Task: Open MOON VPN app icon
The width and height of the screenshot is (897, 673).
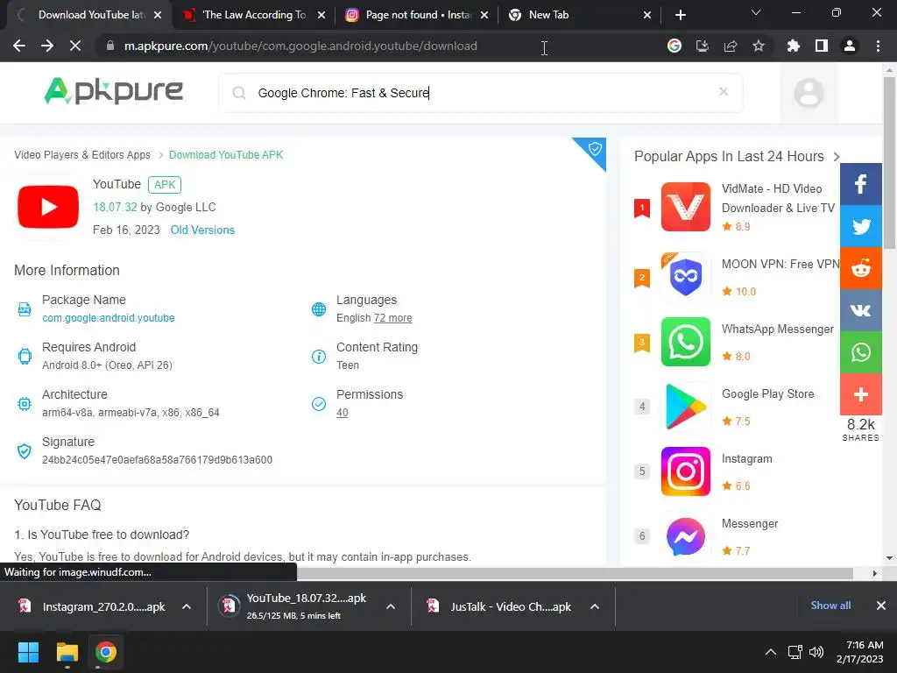Action: [x=685, y=277]
